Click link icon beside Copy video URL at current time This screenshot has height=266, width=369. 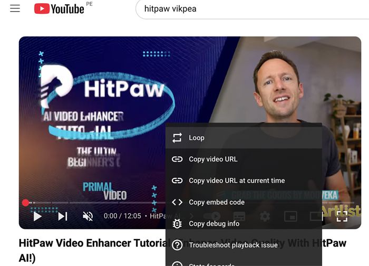click(x=177, y=180)
